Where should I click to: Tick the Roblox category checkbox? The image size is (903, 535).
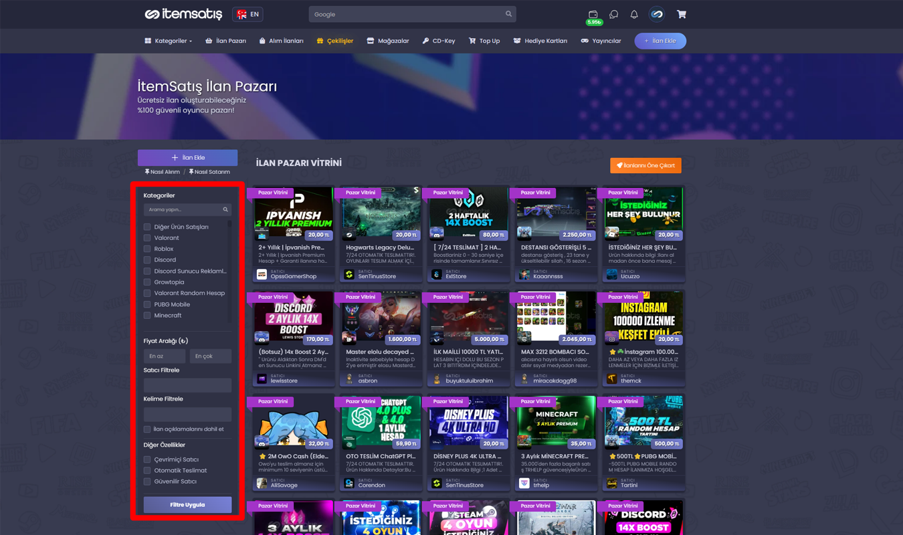click(147, 249)
